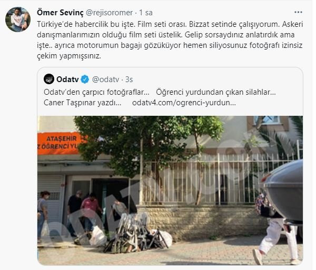Viewport: 316px width, 270px height.
Task: Open the three-dot more options menu
Action: click(x=298, y=12)
